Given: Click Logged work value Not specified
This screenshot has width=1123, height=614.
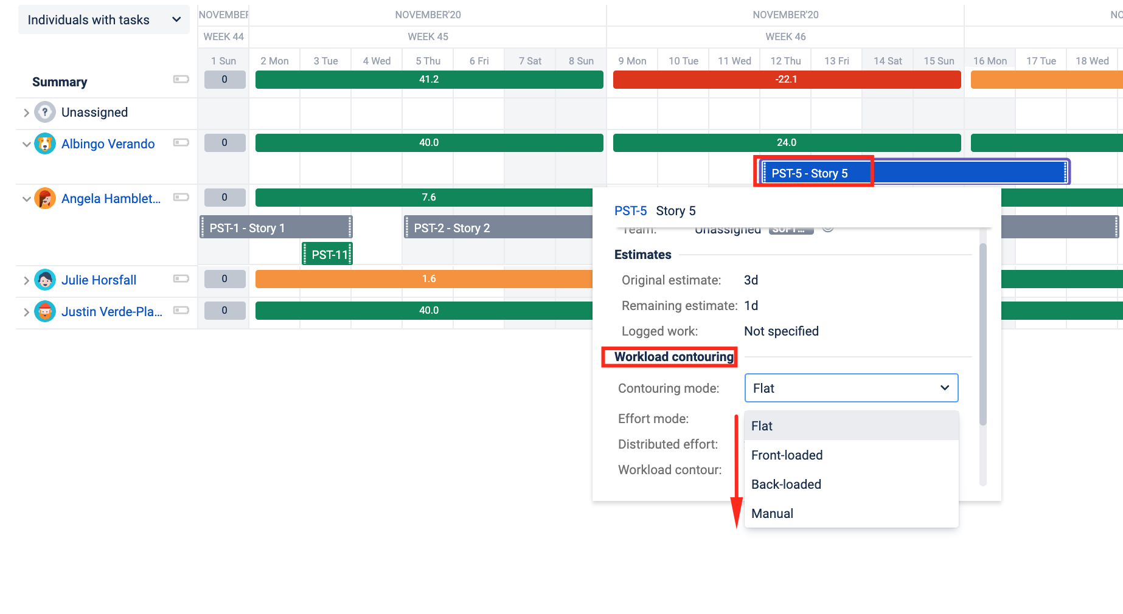Looking at the screenshot, I should pyautogui.click(x=781, y=331).
